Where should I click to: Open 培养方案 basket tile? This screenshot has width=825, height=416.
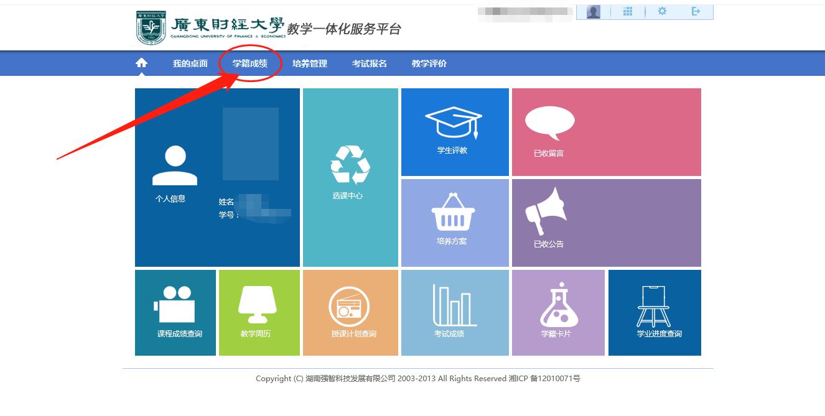click(455, 223)
